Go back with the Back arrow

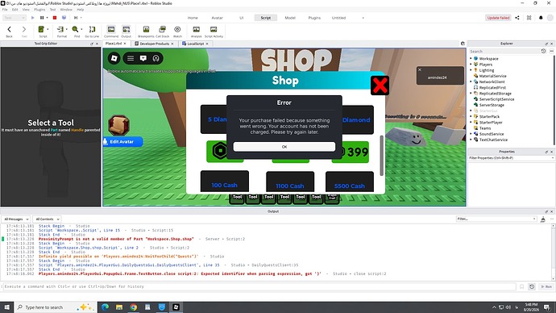tap(9, 30)
